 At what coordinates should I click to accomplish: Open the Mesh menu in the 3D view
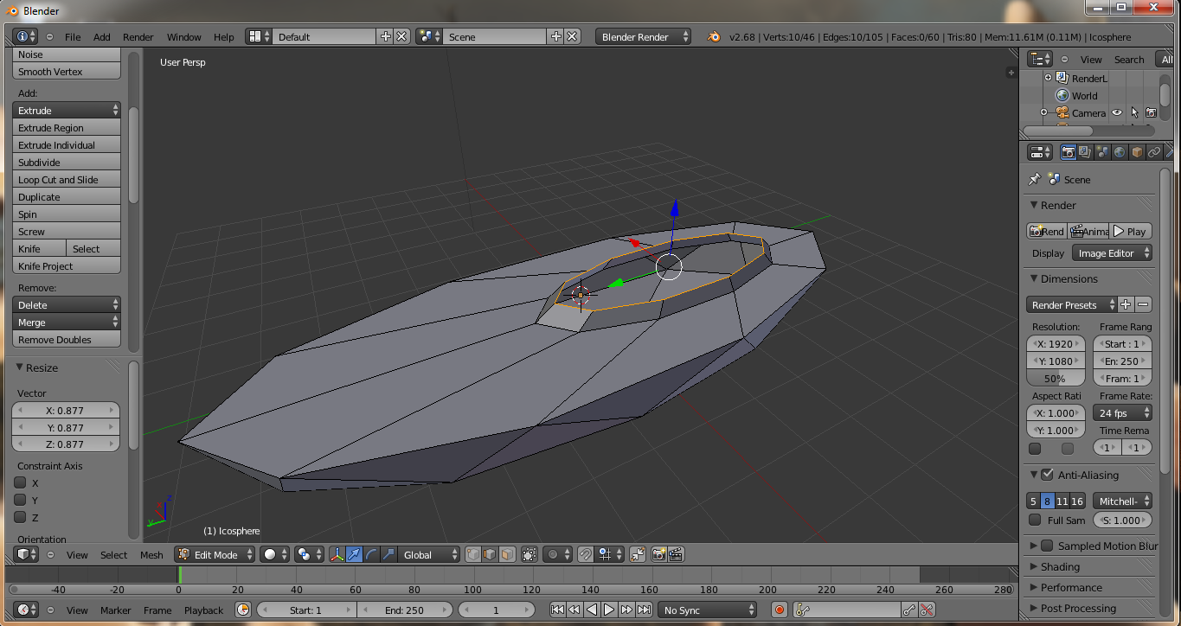(x=151, y=555)
